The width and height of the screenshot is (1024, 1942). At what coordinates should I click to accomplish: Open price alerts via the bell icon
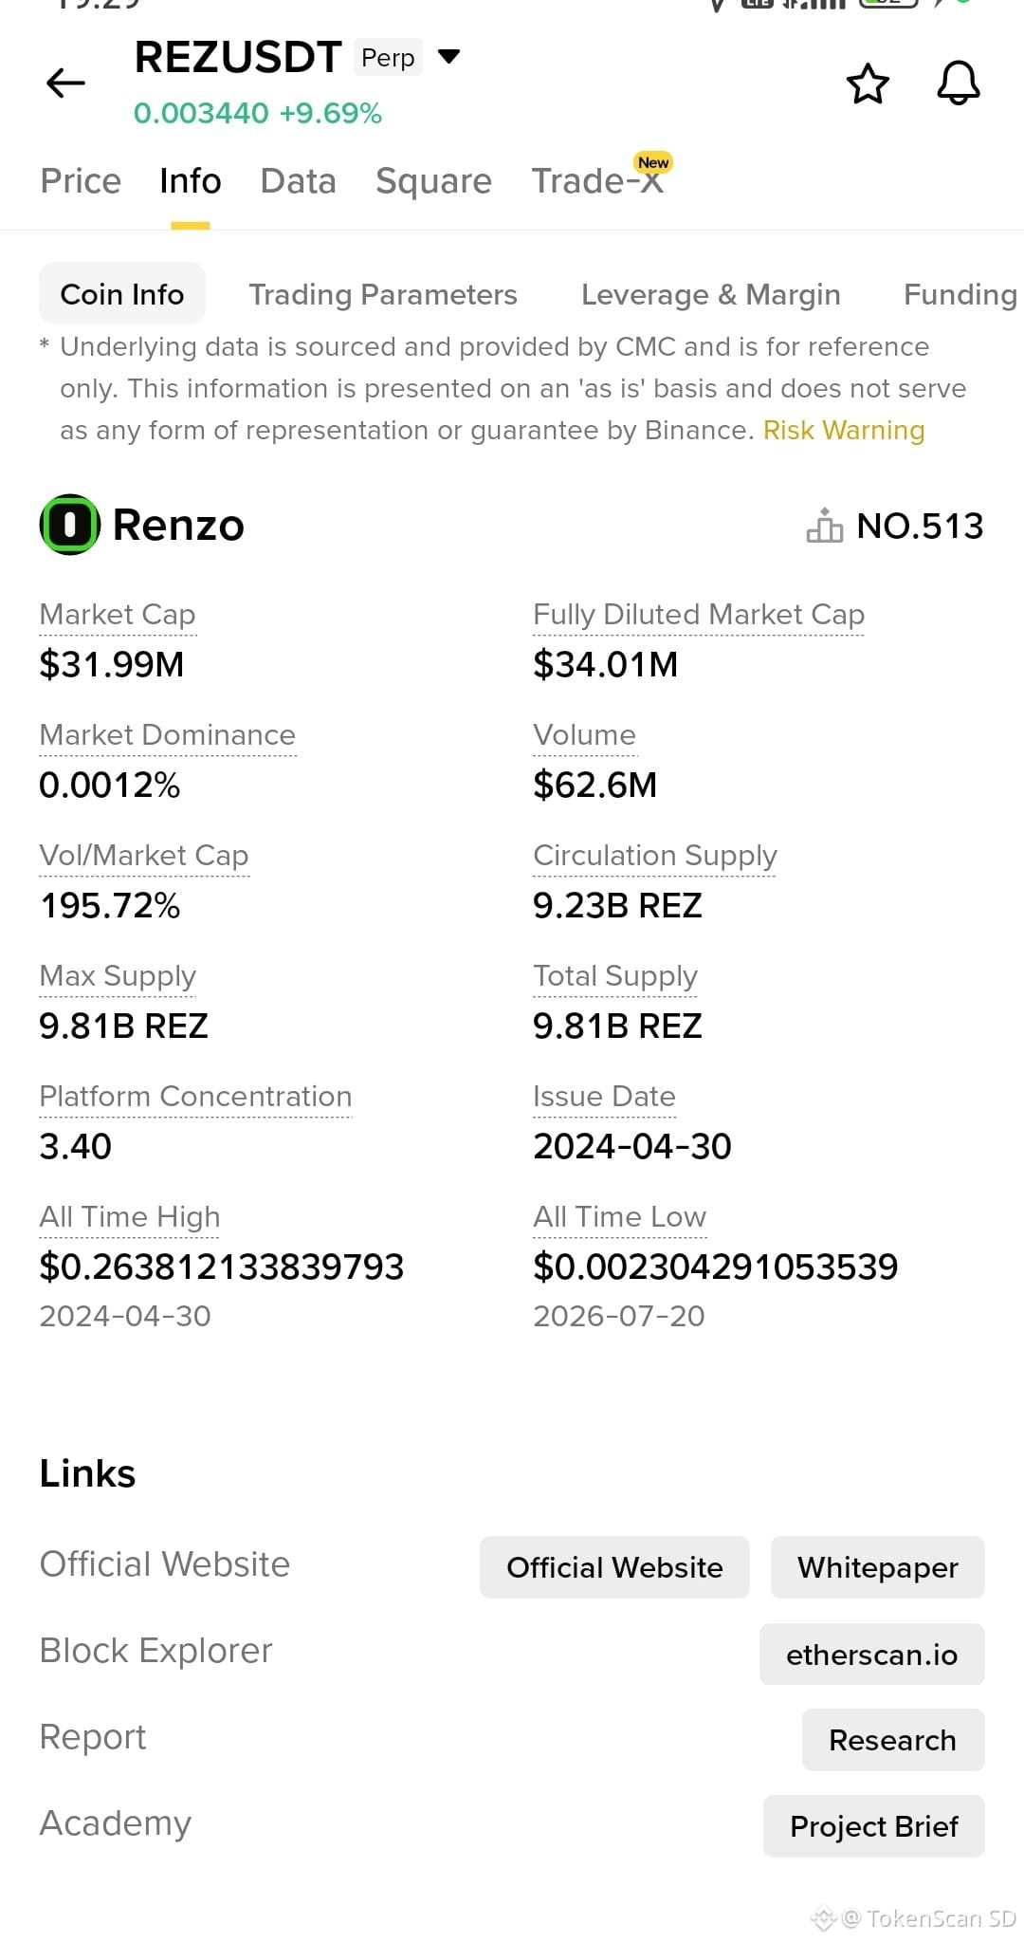pos(959,83)
